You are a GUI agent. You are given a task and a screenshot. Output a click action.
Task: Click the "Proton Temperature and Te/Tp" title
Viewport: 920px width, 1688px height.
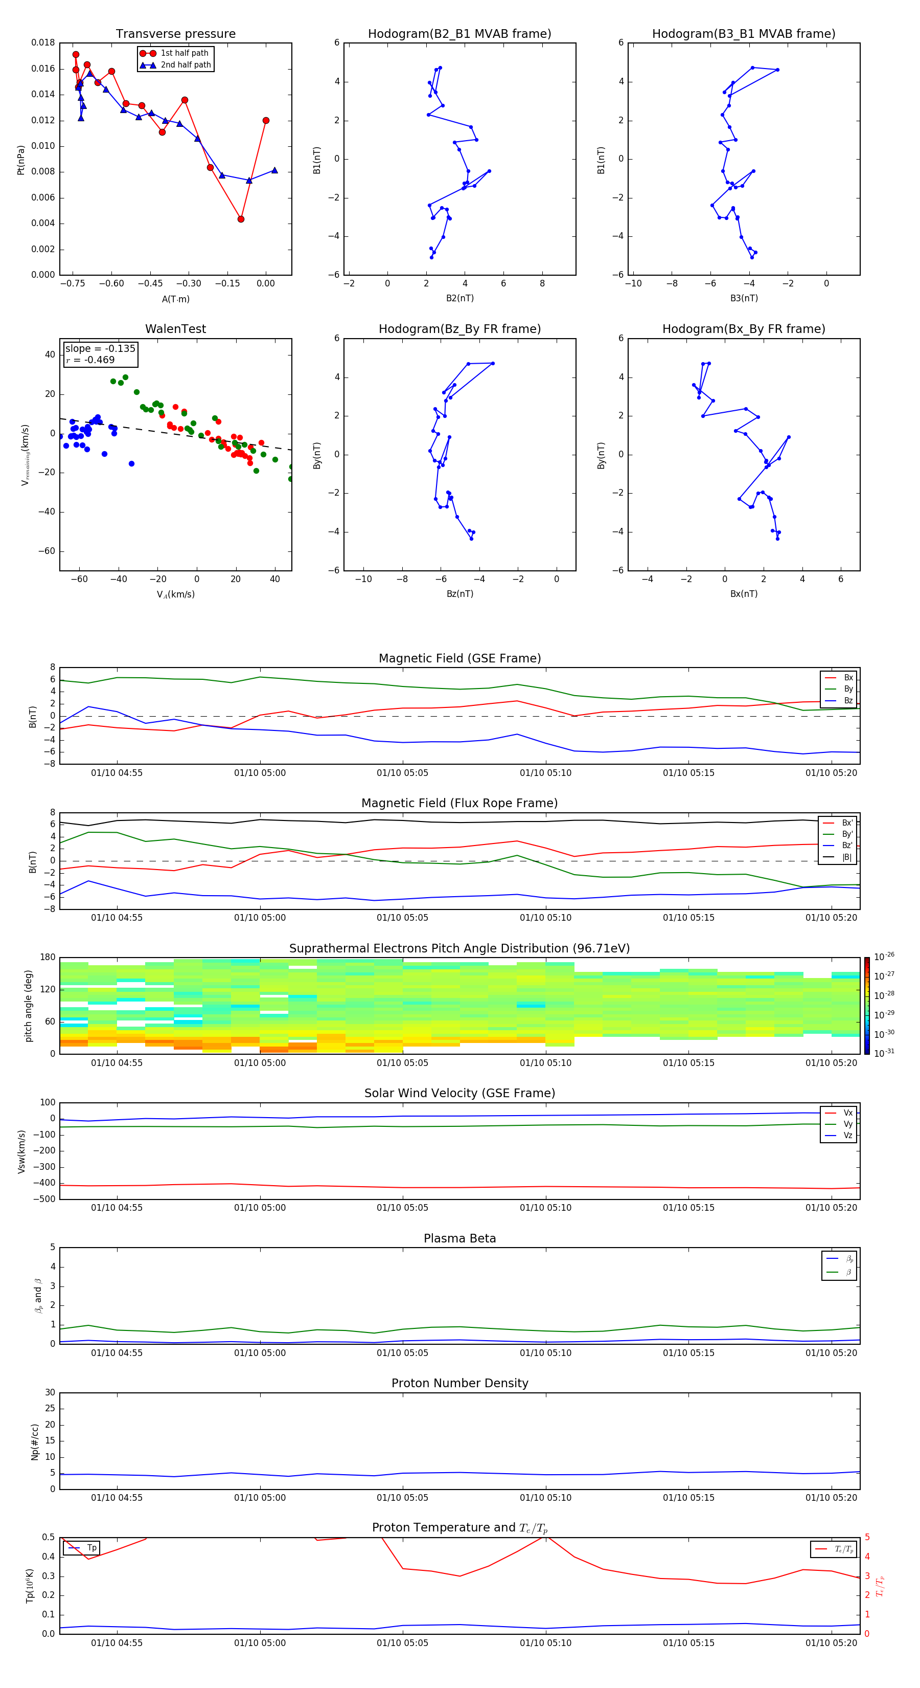459,1528
